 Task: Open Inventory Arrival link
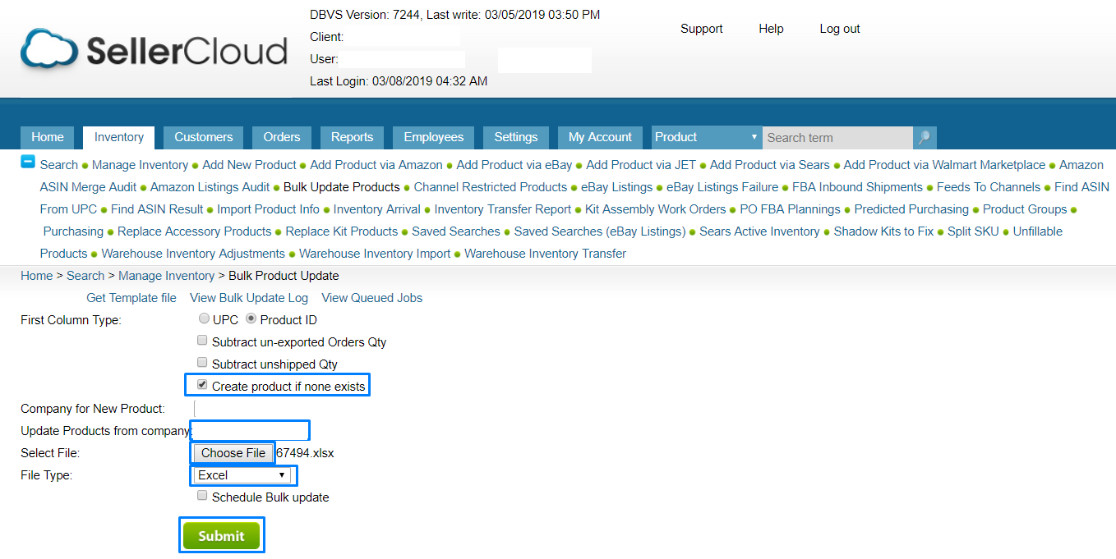pyautogui.click(x=377, y=209)
